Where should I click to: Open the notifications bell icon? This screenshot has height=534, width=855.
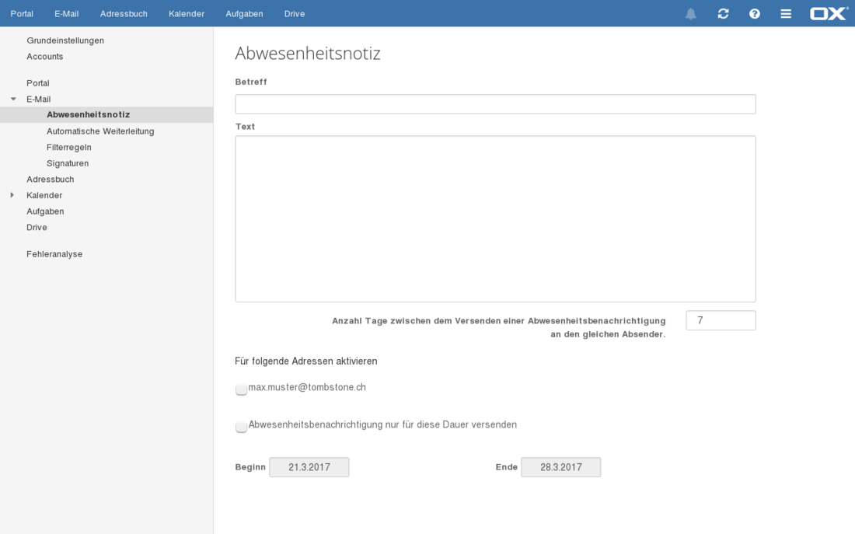[690, 14]
